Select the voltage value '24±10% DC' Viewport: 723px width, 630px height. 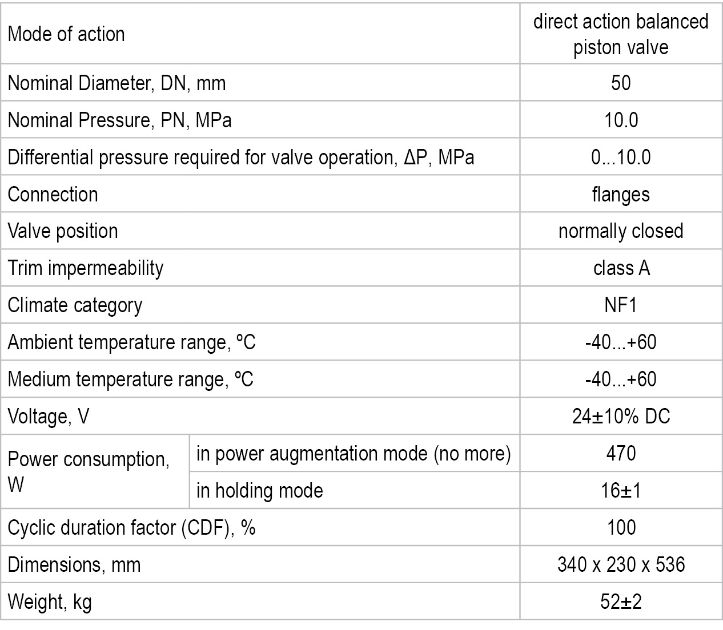point(621,417)
